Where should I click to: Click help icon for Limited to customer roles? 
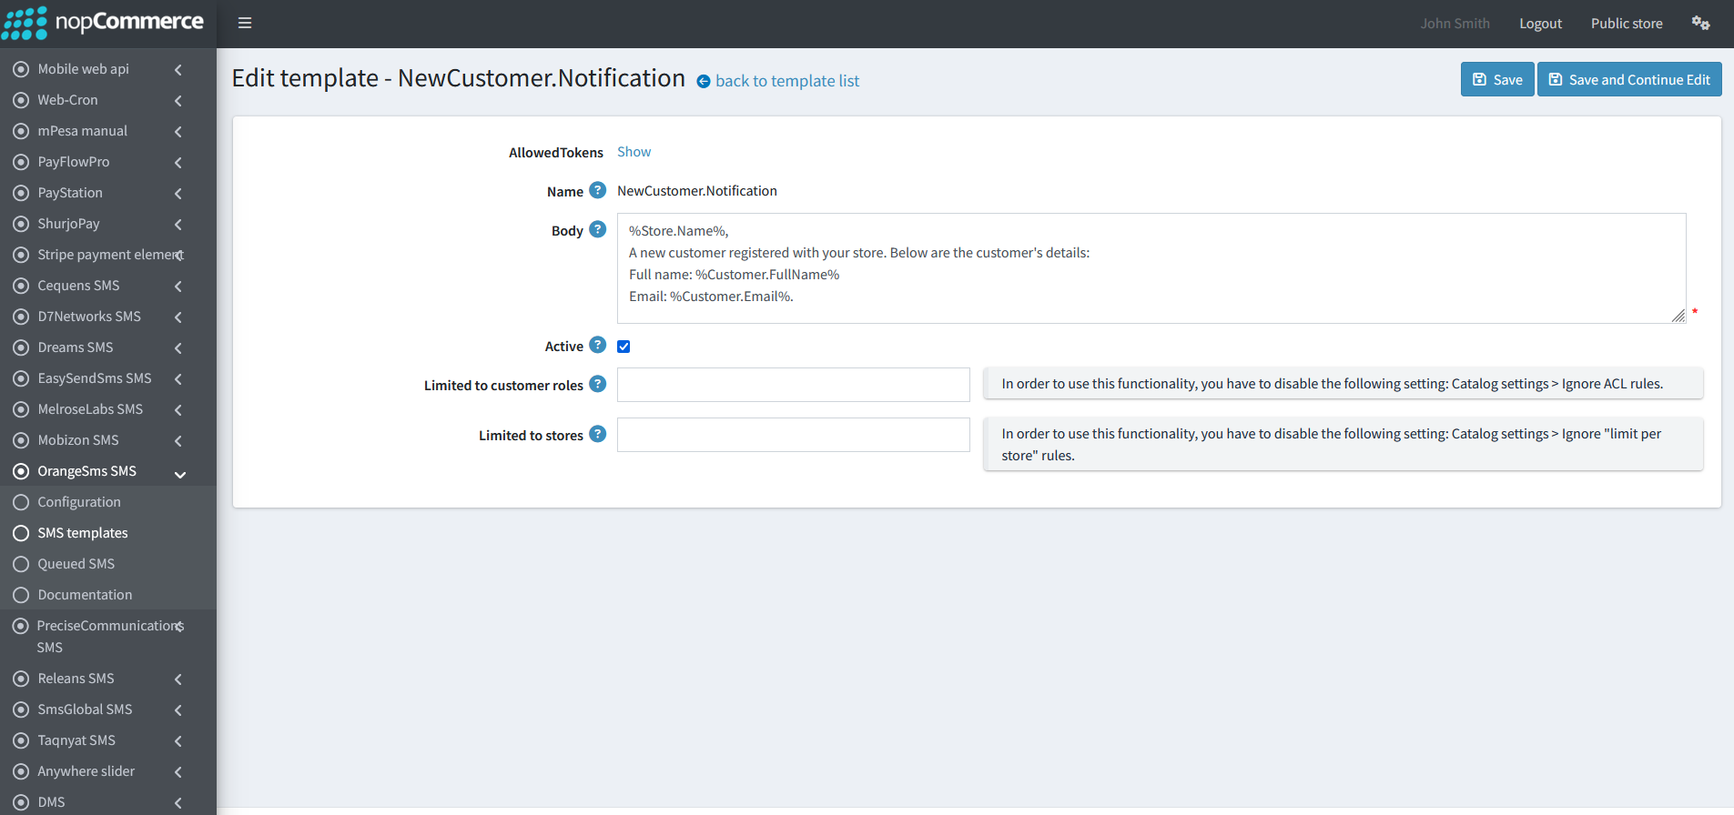(x=597, y=384)
